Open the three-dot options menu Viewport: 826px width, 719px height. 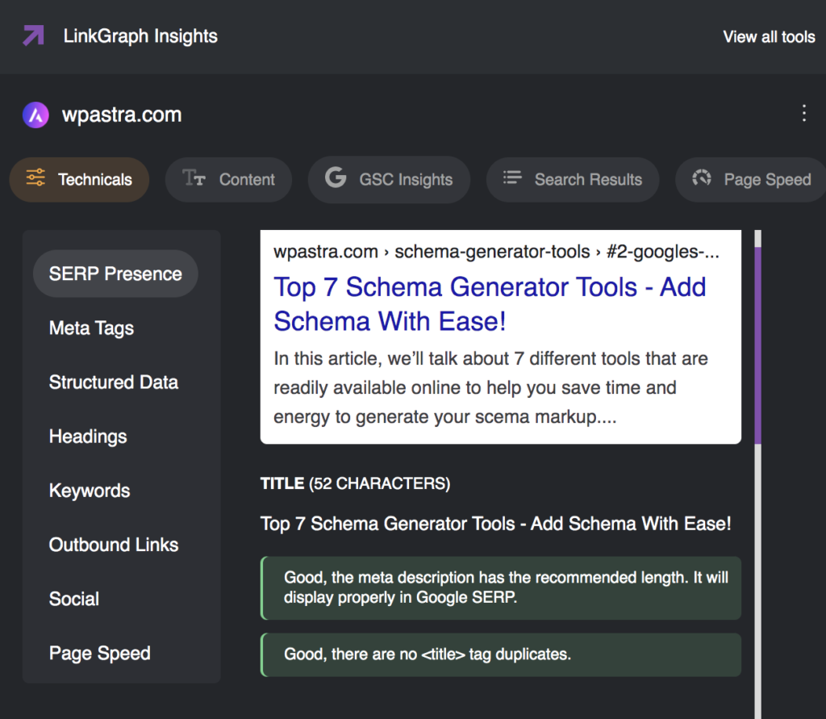pos(804,114)
